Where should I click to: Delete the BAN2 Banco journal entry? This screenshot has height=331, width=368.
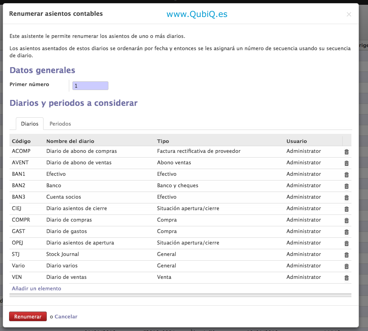tap(346, 186)
